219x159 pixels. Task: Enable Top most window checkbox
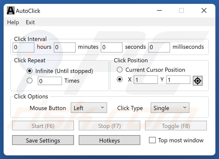152,140
